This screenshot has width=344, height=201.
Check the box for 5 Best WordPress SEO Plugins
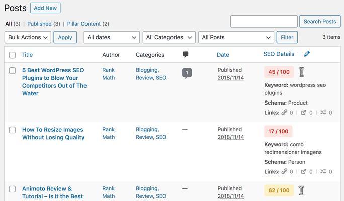(12, 70)
